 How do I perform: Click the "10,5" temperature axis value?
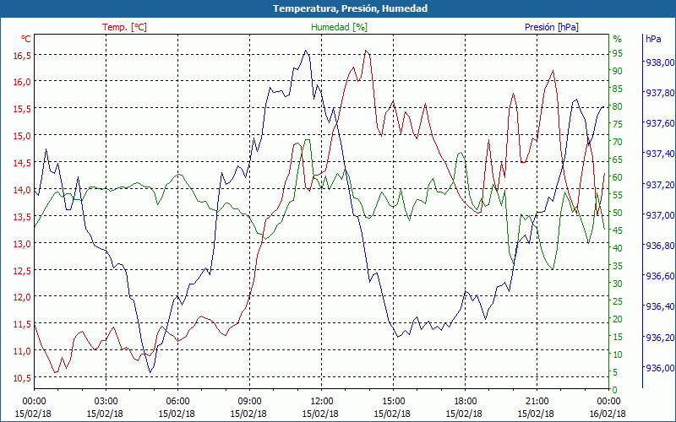click(22, 378)
